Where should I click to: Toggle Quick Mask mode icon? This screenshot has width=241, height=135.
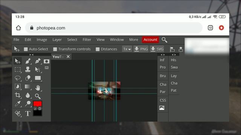(x=46, y=61)
